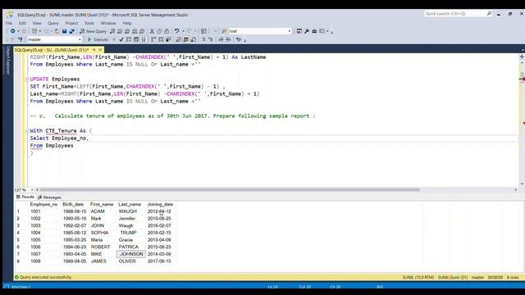Screen dimensions: 525x295
Task: Open the Object Explorer side tab
Action: (8, 60)
